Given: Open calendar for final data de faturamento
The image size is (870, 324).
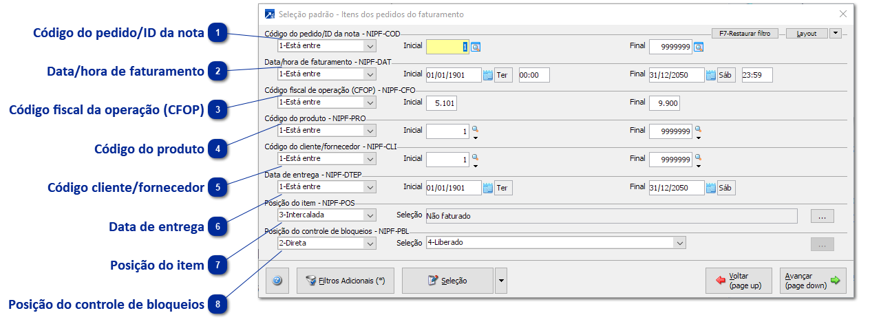Looking at the screenshot, I should (710, 75).
